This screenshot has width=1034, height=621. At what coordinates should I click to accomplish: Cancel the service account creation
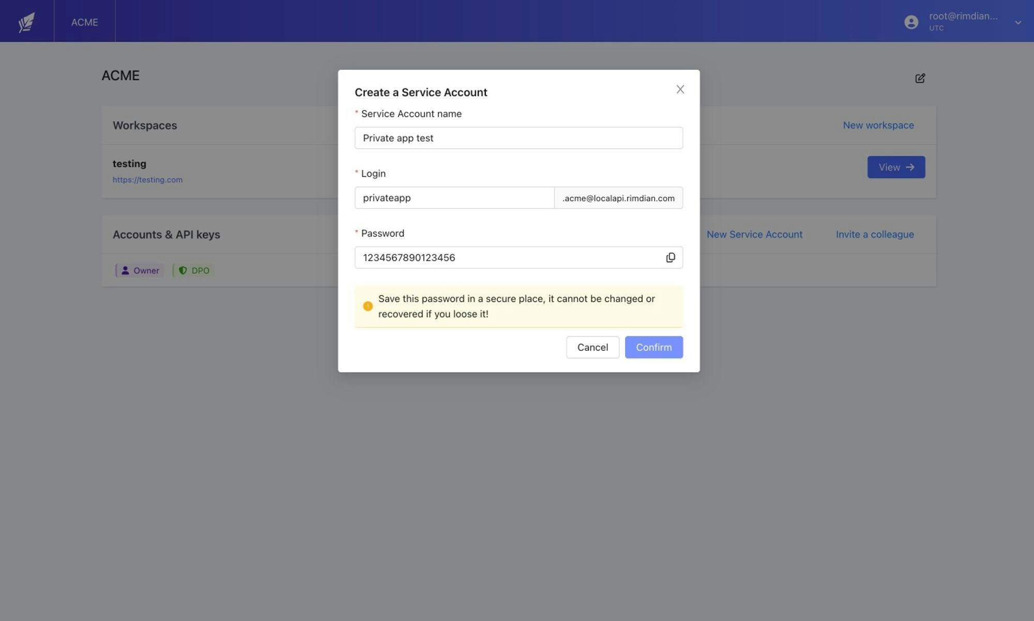pyautogui.click(x=592, y=347)
